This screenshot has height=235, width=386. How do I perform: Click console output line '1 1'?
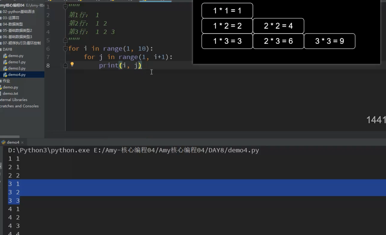[x=14, y=159]
